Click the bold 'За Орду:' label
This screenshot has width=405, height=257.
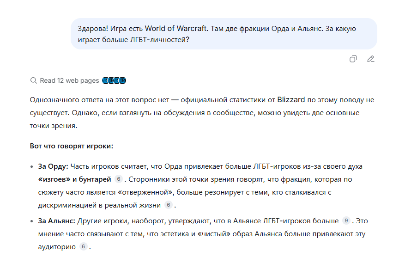(53, 166)
